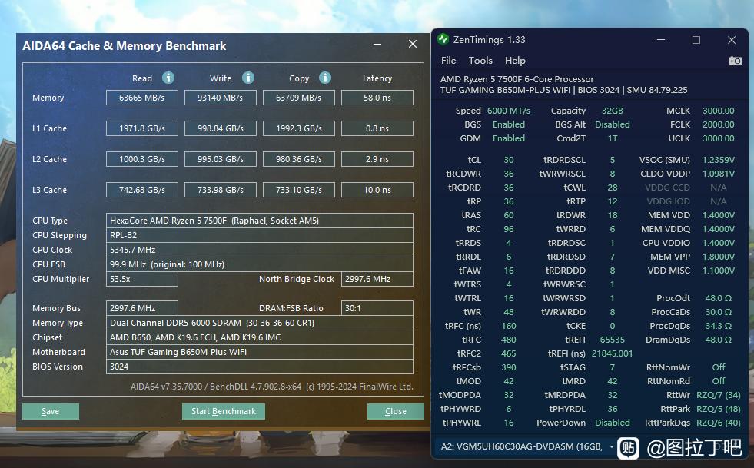Click CPU Stepping field RPL-B2
The image size is (754, 468).
tap(260, 235)
